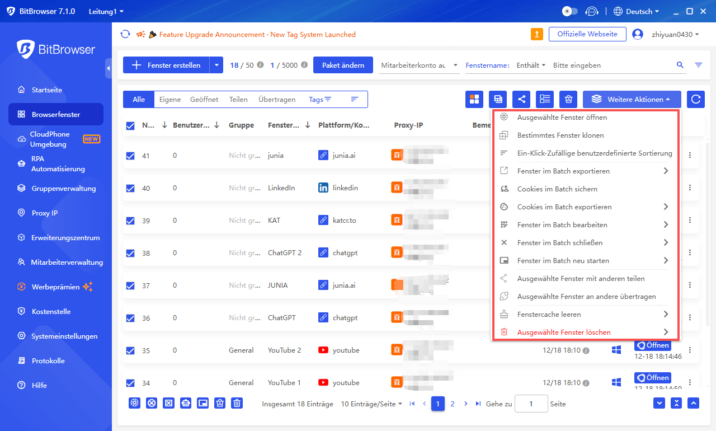
Task: Click the boxed X icon in bottom toolbar
Action: (x=168, y=403)
